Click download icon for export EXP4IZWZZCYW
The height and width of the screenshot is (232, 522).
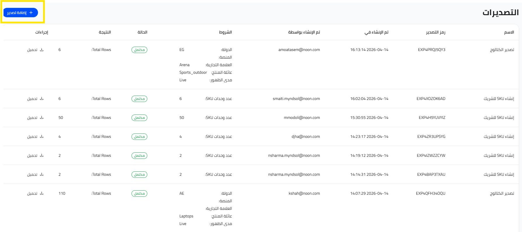[x=42, y=156]
